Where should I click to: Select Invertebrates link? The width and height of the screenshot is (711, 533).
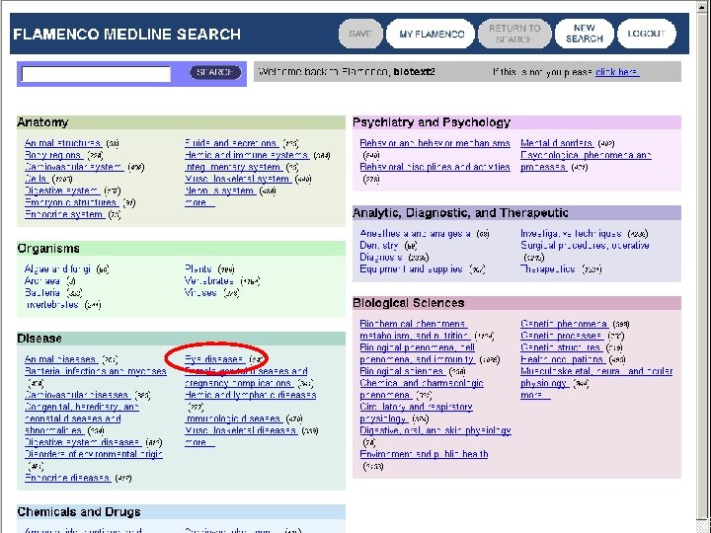tap(52, 304)
